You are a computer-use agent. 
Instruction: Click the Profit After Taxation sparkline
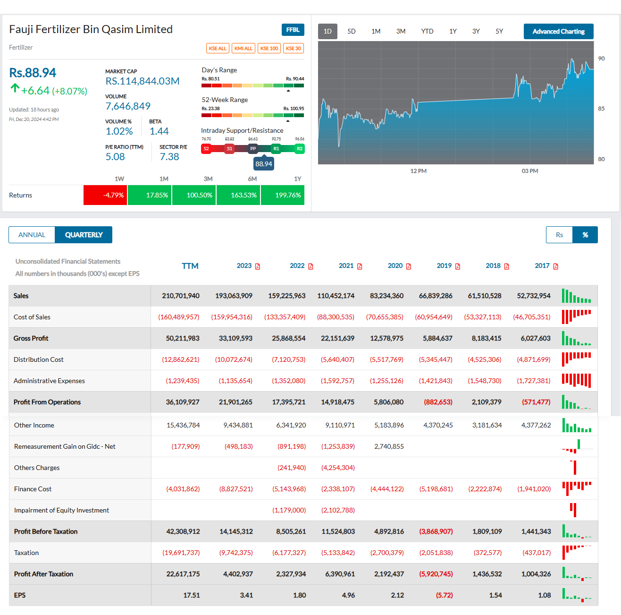tap(577, 574)
